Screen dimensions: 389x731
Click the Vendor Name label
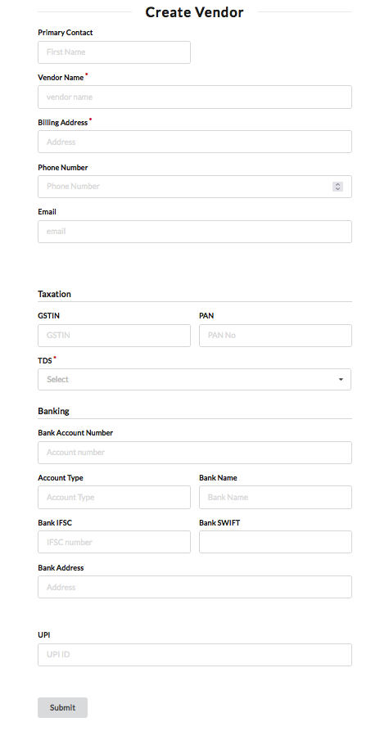[x=61, y=78]
